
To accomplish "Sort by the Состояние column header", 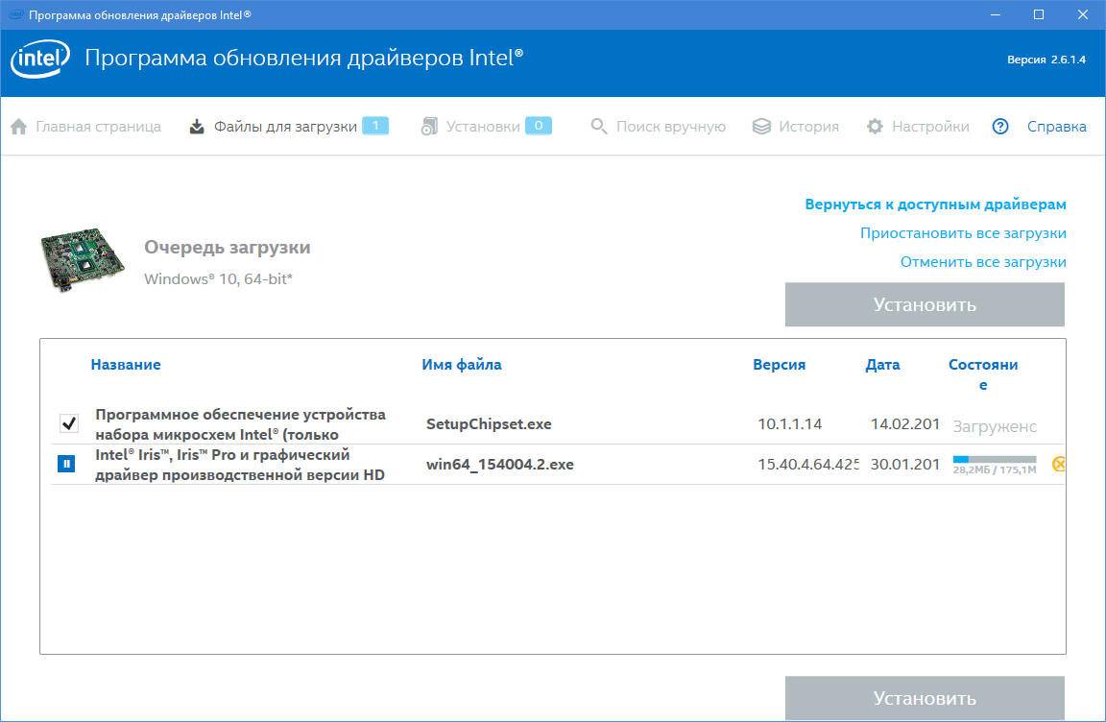I will [x=983, y=374].
